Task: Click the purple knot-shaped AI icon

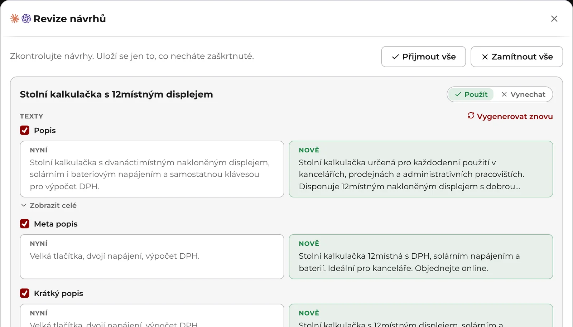Action: (26, 19)
